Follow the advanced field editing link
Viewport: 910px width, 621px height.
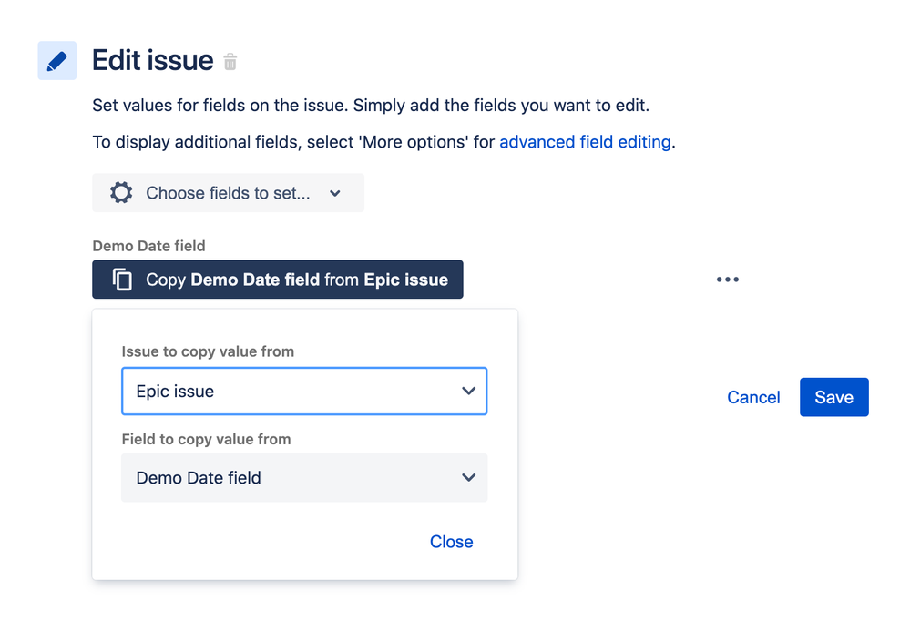pos(585,142)
